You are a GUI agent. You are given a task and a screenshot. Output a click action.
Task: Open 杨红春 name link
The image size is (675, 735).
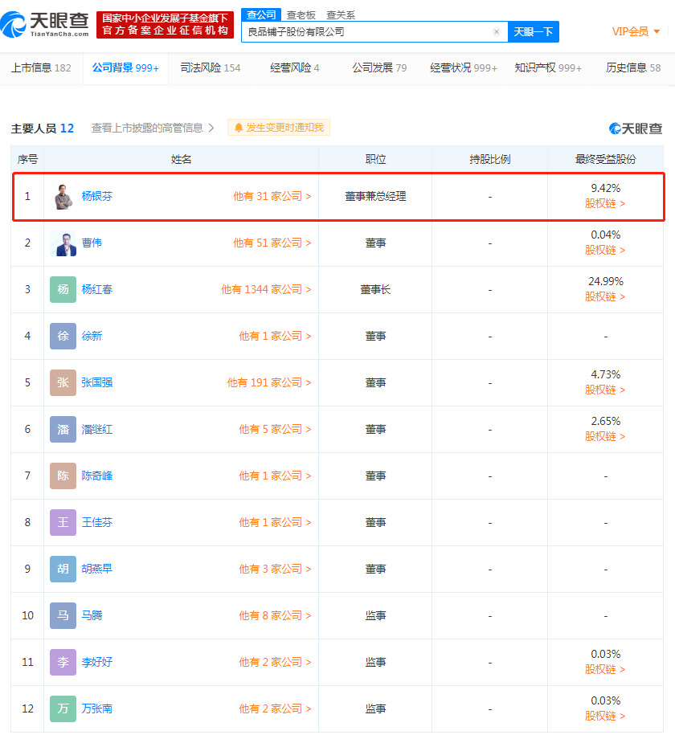[x=97, y=290]
